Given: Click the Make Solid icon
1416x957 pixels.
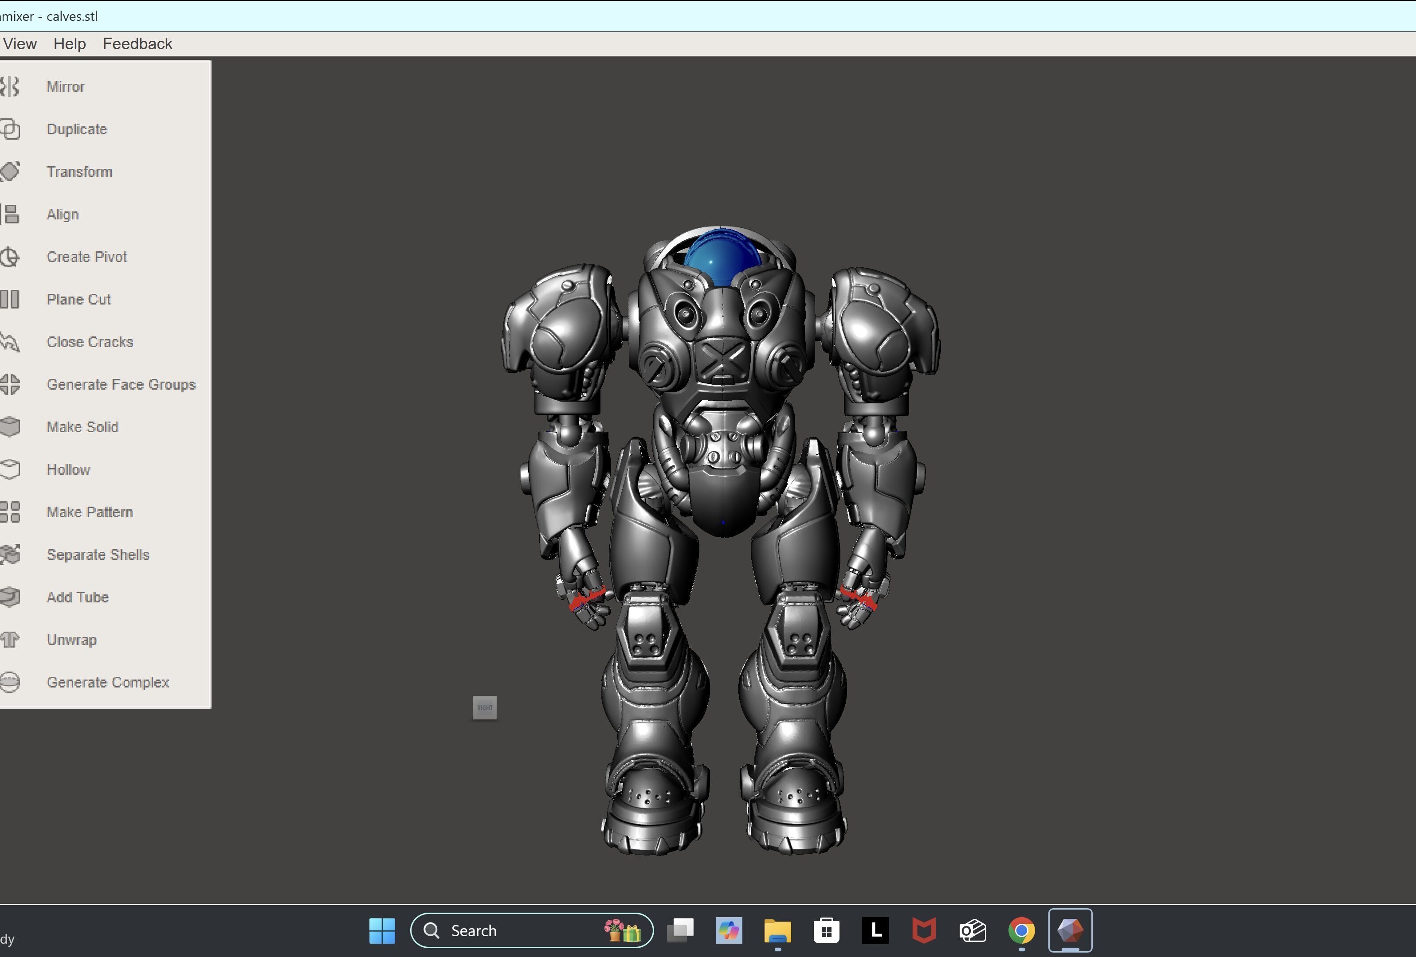Looking at the screenshot, I should 10,427.
